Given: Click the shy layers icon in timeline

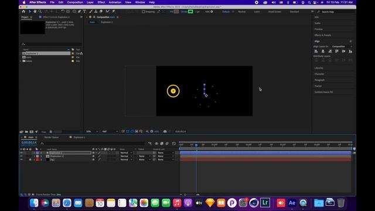Looking at the screenshot, I should (156, 144).
